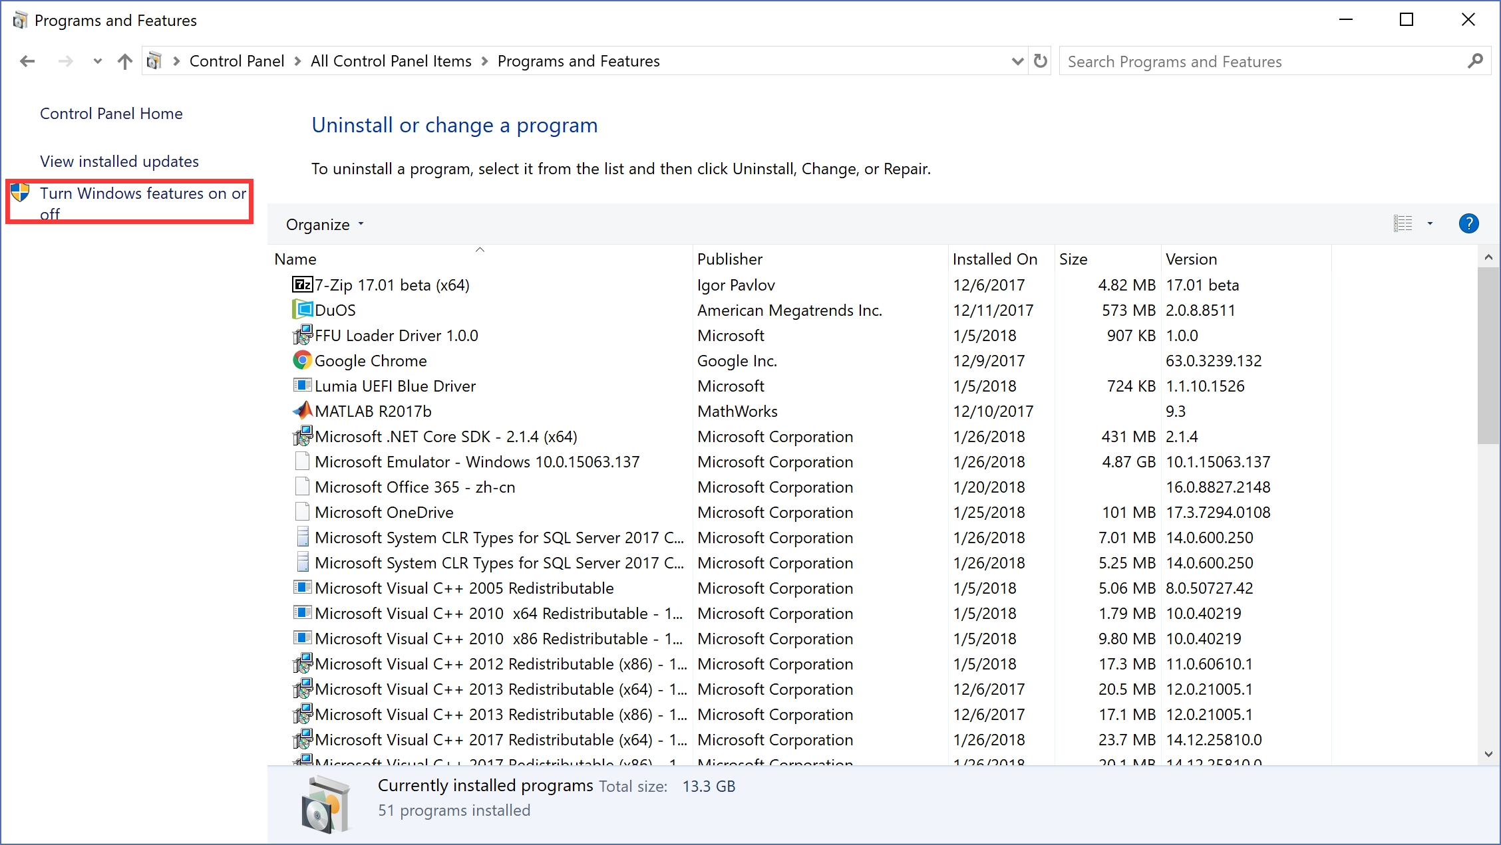Viewport: 1501px width, 845px height.
Task: Expand the address bar history dropdown
Action: point(1017,61)
